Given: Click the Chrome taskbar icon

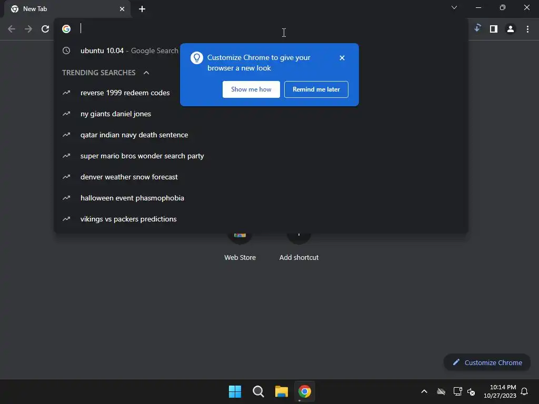Looking at the screenshot, I should tap(305, 391).
